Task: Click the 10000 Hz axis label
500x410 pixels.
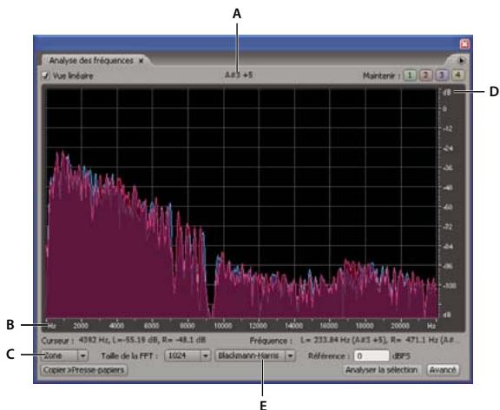Action: click(x=222, y=326)
